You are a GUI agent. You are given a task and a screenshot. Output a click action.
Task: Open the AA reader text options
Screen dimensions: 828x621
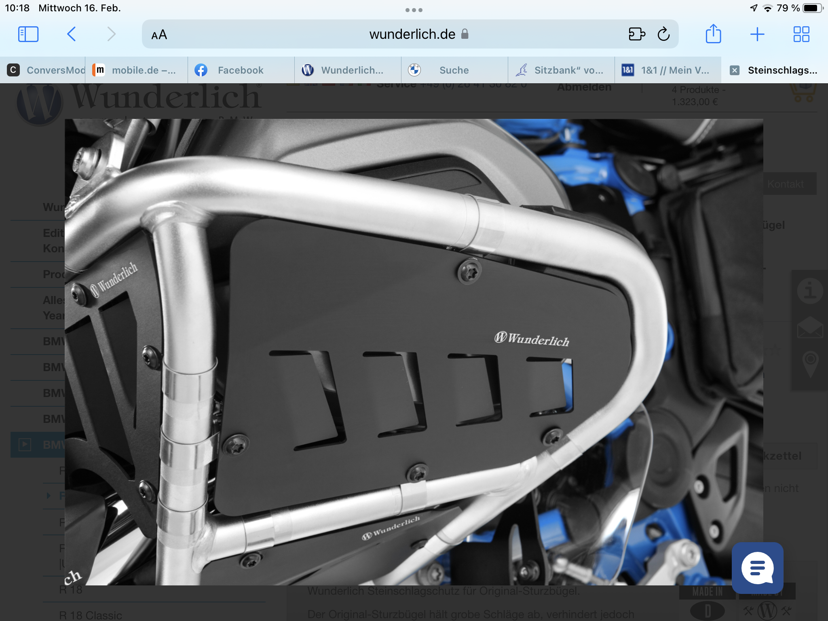tap(159, 35)
